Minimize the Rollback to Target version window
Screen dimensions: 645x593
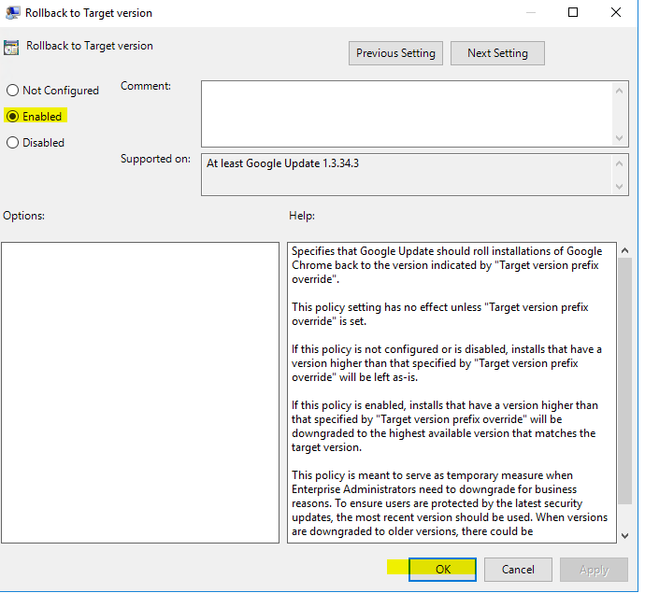point(530,13)
